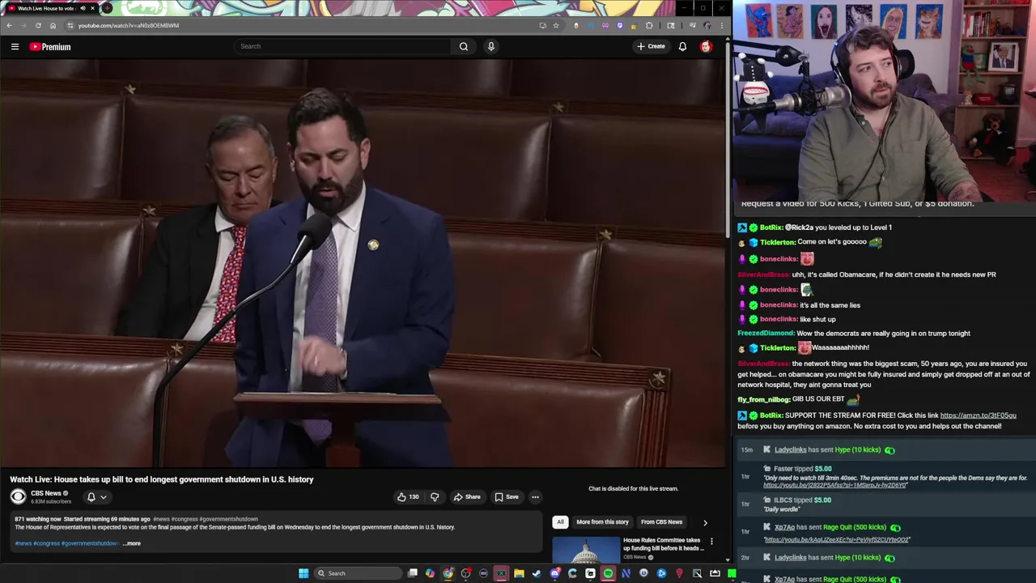Open Task View on the taskbar
Image resolution: width=1036 pixels, height=583 pixels.
coord(413,573)
